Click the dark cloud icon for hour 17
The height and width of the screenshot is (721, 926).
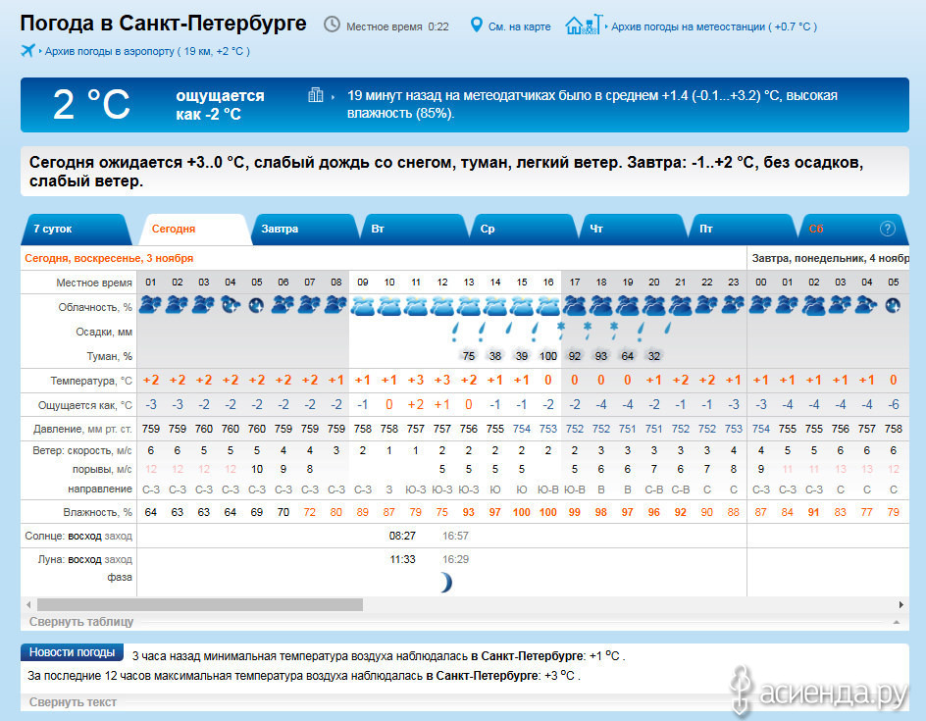[575, 306]
